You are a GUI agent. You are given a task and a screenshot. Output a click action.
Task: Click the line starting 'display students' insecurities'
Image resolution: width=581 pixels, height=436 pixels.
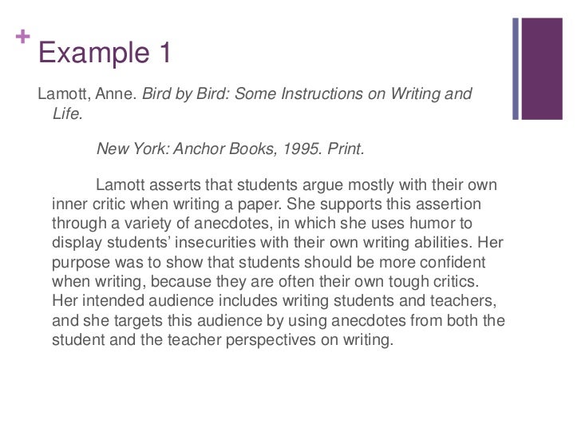(x=278, y=243)
